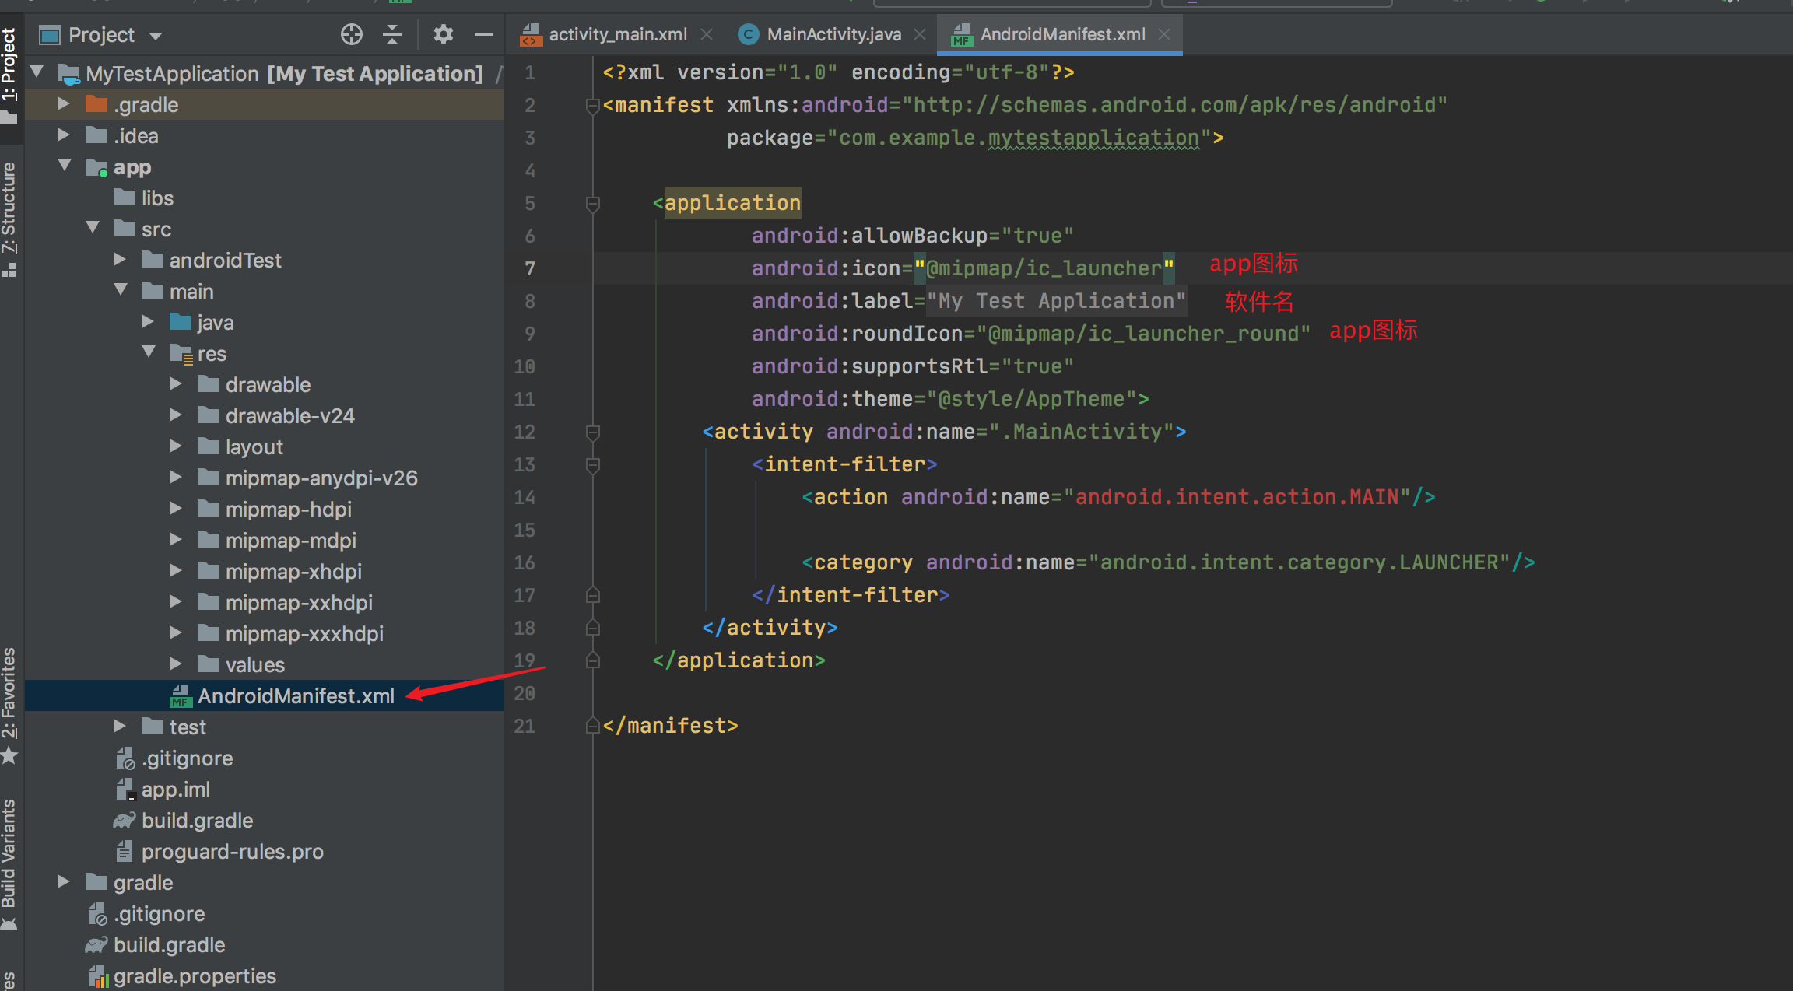Close the AndroidManifest.xml tab

point(1164,34)
